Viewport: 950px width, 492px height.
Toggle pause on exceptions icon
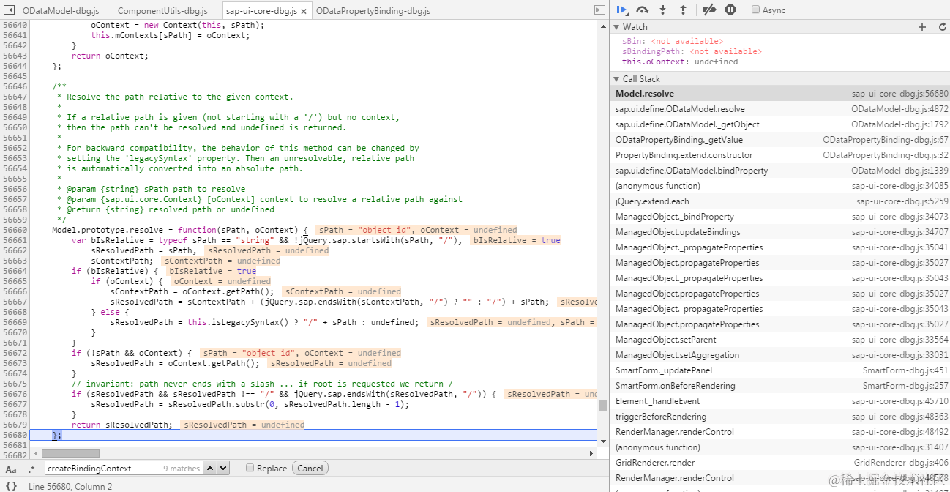tap(730, 10)
